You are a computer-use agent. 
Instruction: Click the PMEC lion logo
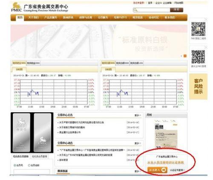pos(17,7)
